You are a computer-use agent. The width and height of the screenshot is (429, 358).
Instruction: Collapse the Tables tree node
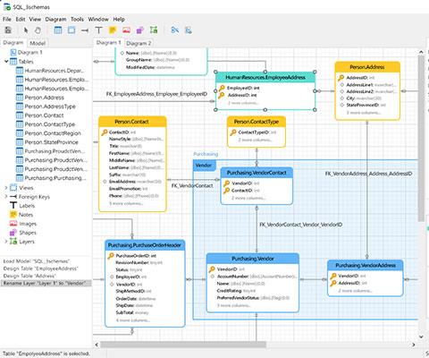(x=6, y=62)
